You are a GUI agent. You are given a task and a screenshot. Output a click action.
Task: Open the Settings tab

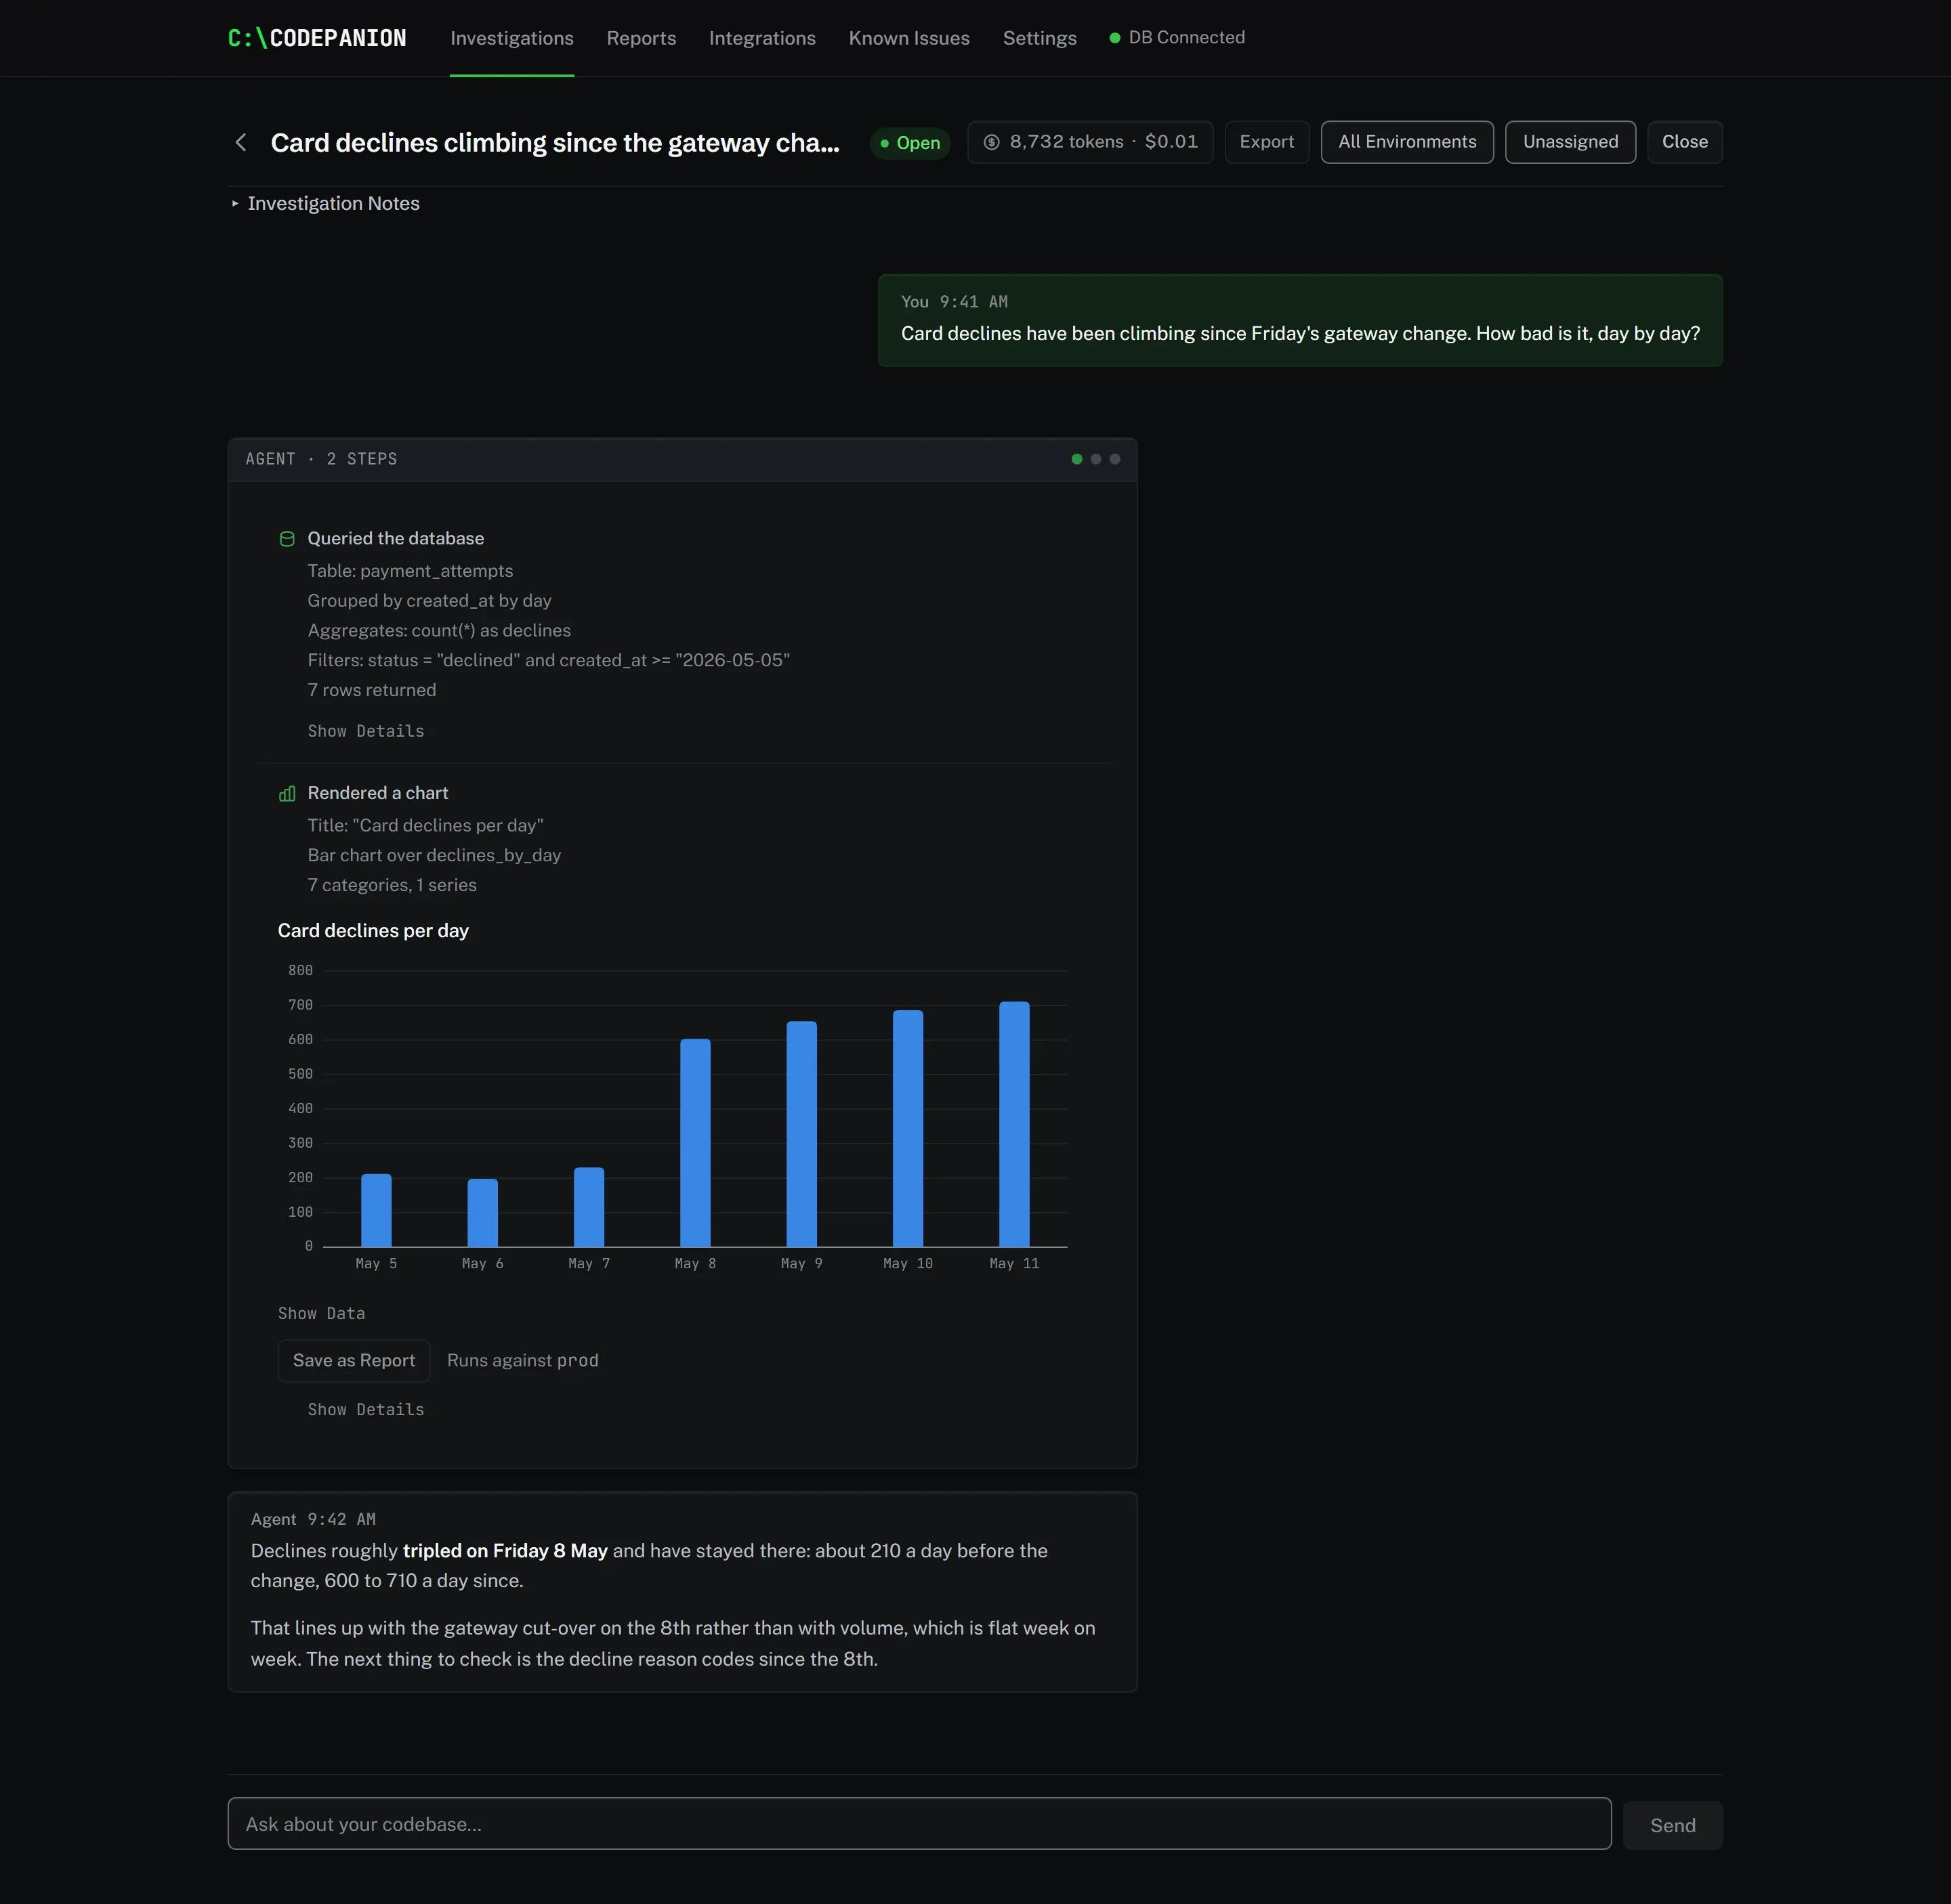click(1040, 38)
